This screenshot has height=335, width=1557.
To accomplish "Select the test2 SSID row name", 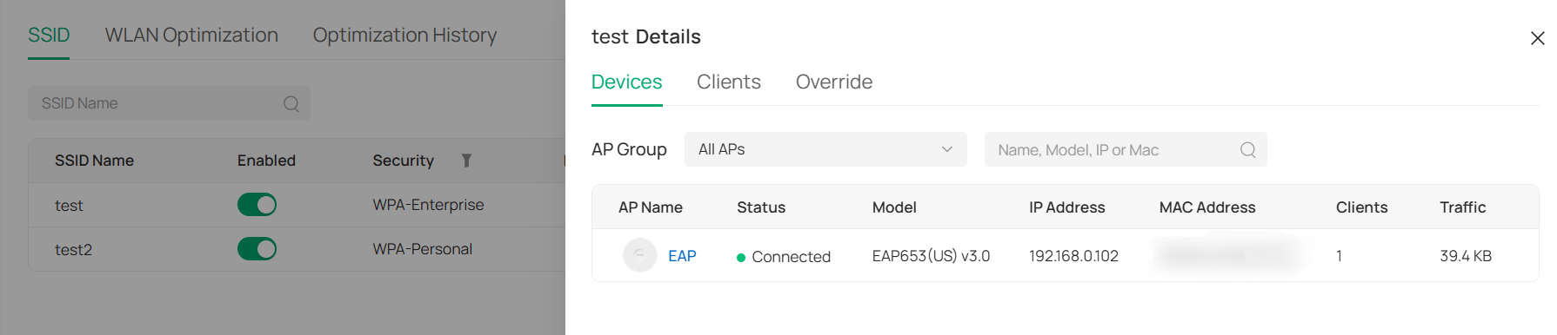I will click(73, 250).
